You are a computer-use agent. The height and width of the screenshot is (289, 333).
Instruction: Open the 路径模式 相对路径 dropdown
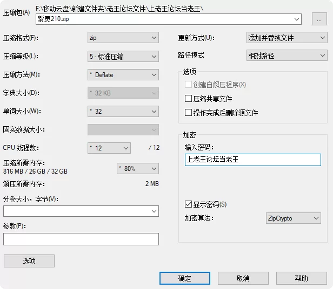click(287, 56)
